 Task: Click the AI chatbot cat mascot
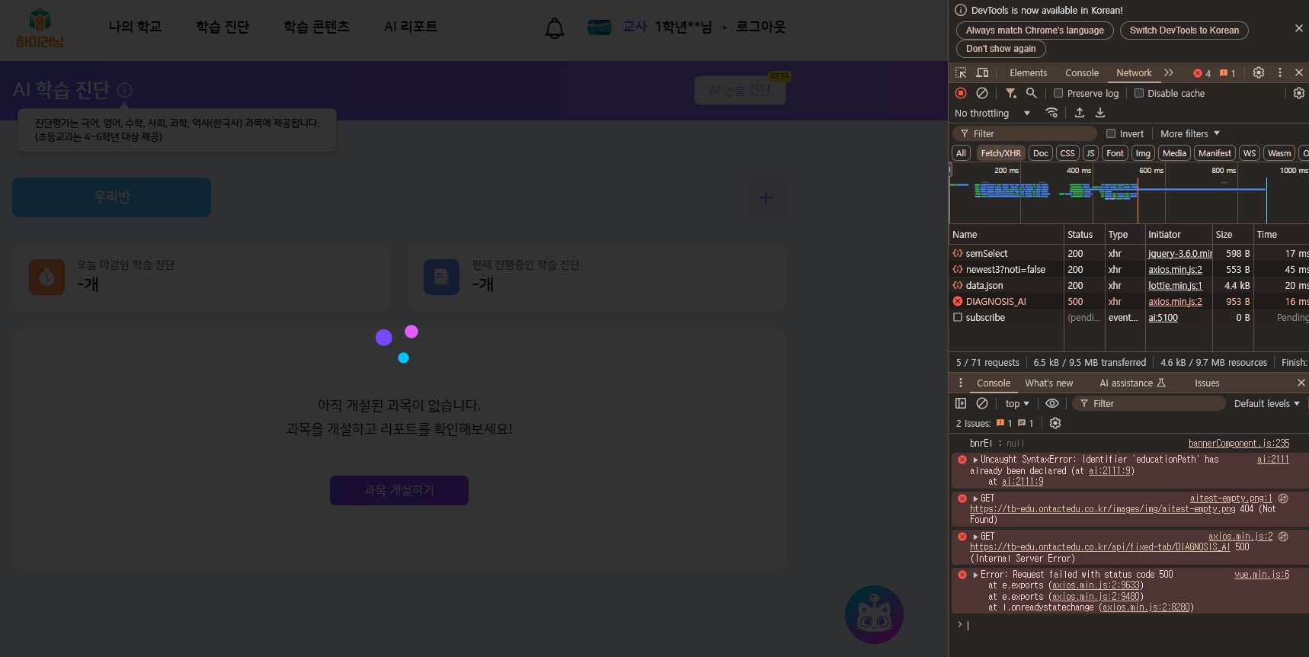coord(874,614)
